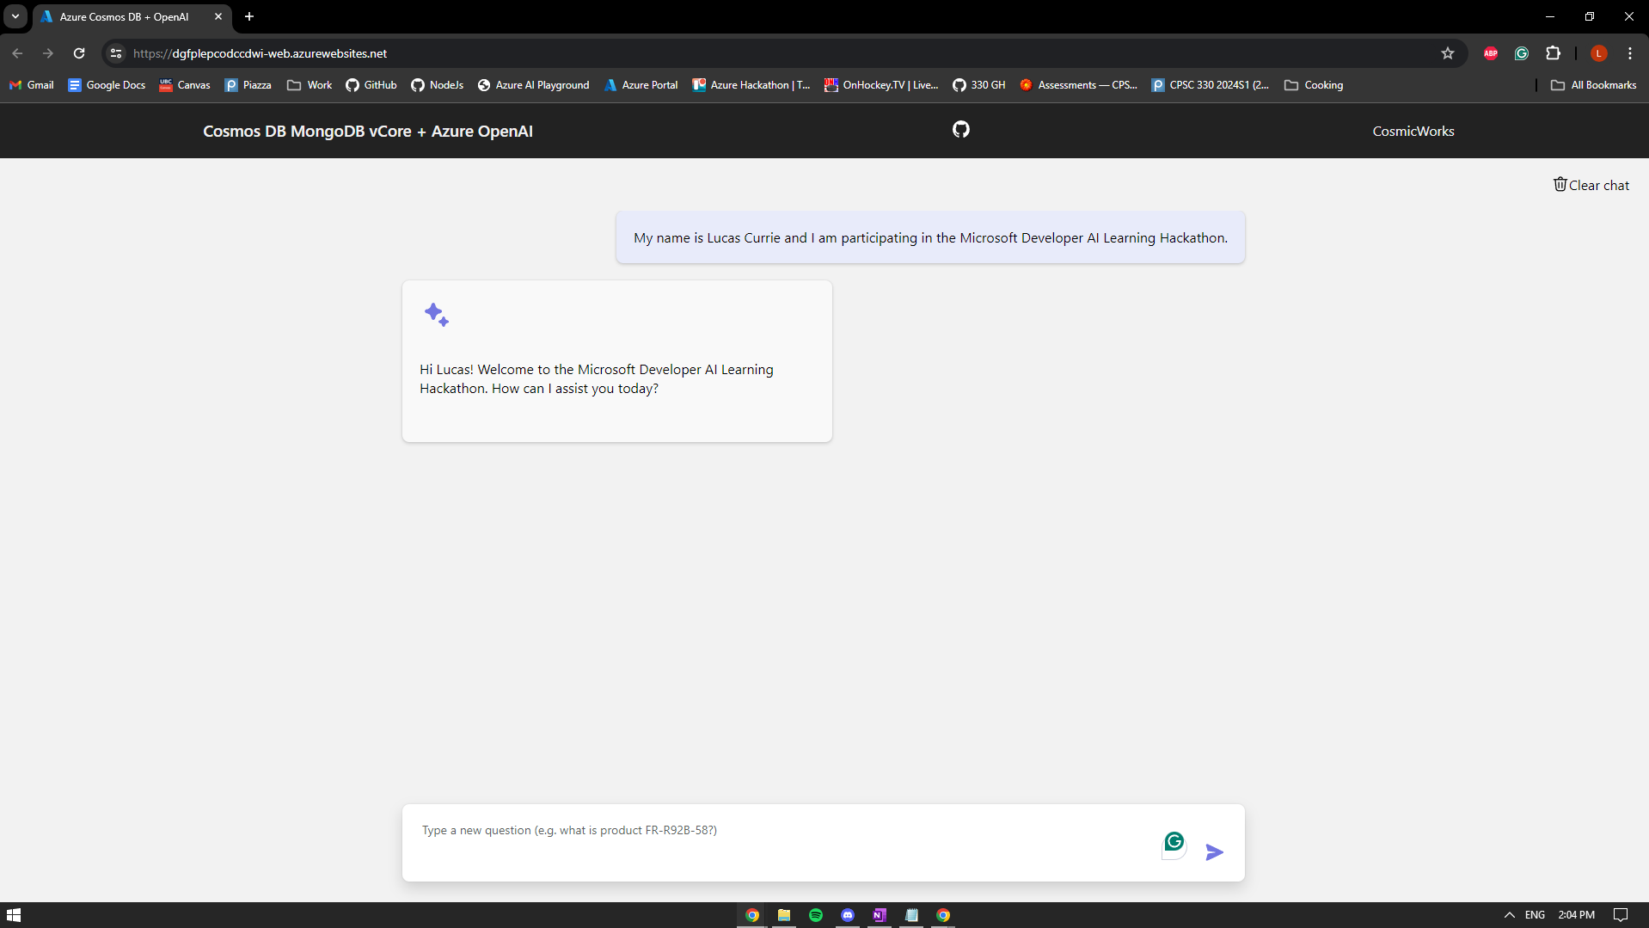Open the Cosmos DB MongoDB vCore title link
Image resolution: width=1649 pixels, height=928 pixels.
pyautogui.click(x=368, y=132)
